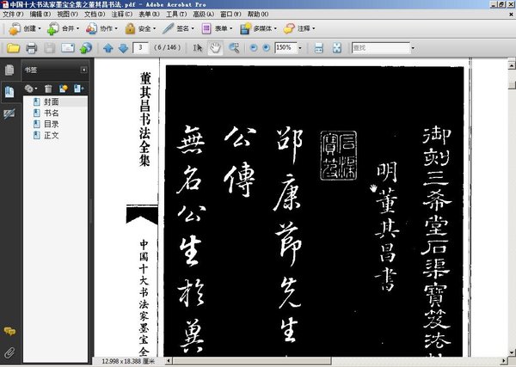Select the 封面 bookmark
516x367 pixels.
click(52, 102)
